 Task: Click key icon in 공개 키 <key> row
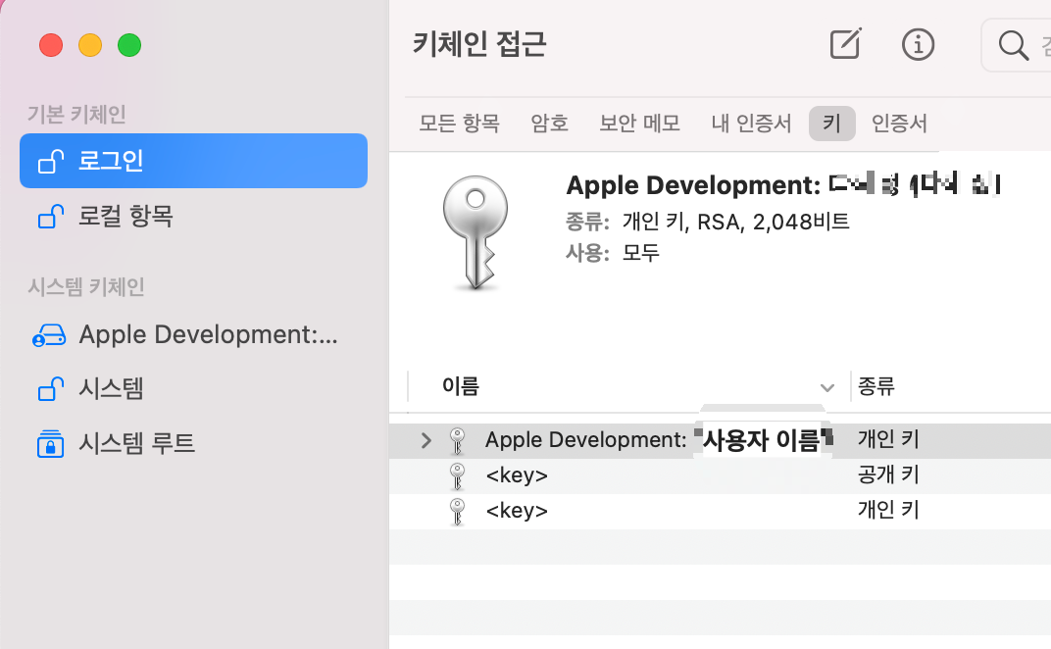[457, 476]
